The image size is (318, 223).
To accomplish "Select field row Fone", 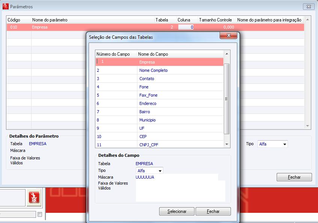I will (160, 87).
